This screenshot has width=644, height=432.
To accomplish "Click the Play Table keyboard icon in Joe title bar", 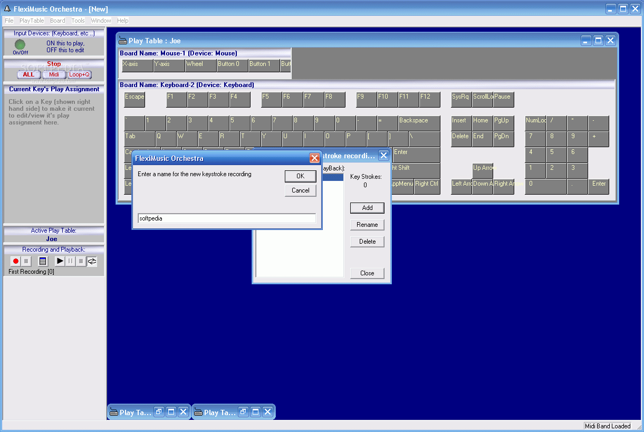I will click(123, 41).
